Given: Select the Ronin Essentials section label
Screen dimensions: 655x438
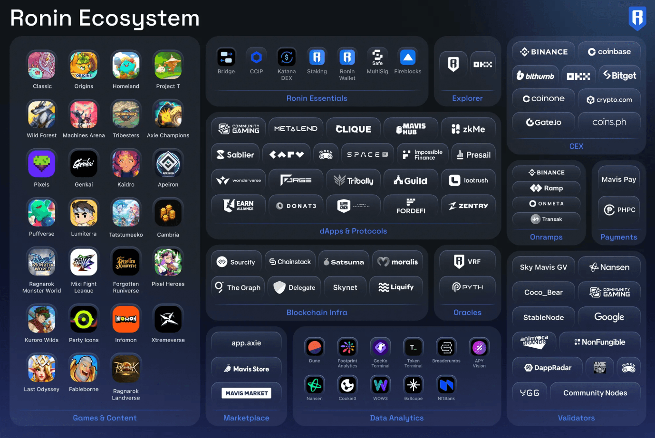Looking at the screenshot, I should pos(317,98).
